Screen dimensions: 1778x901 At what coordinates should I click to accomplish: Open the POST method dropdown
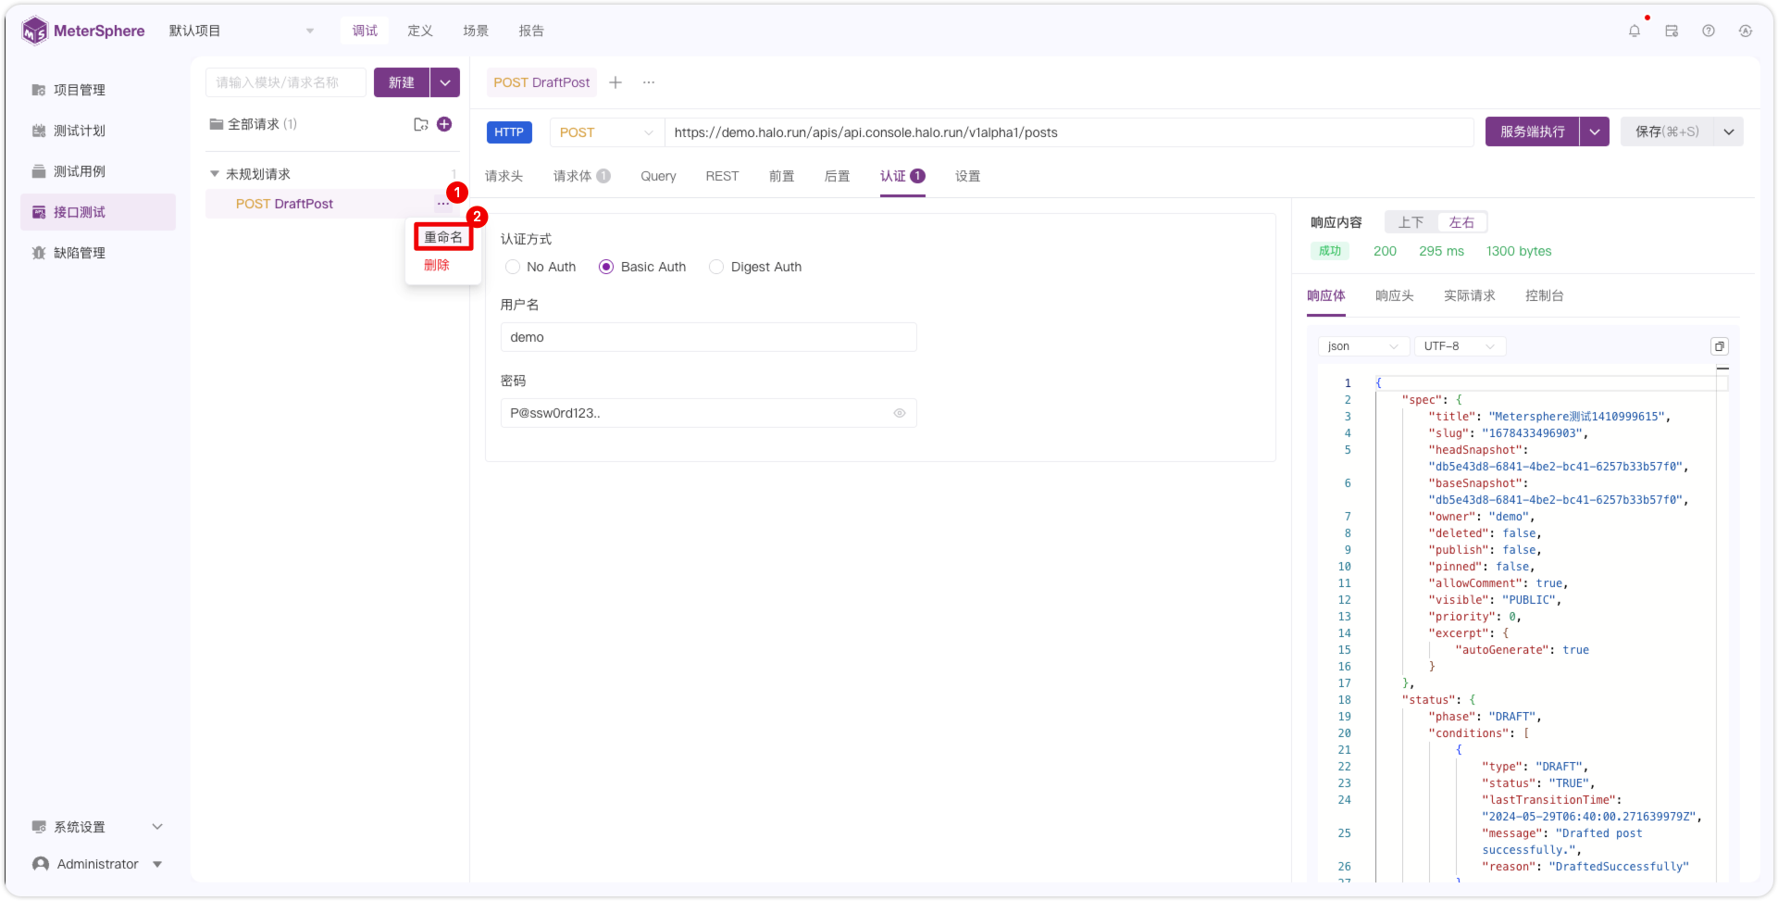(607, 132)
